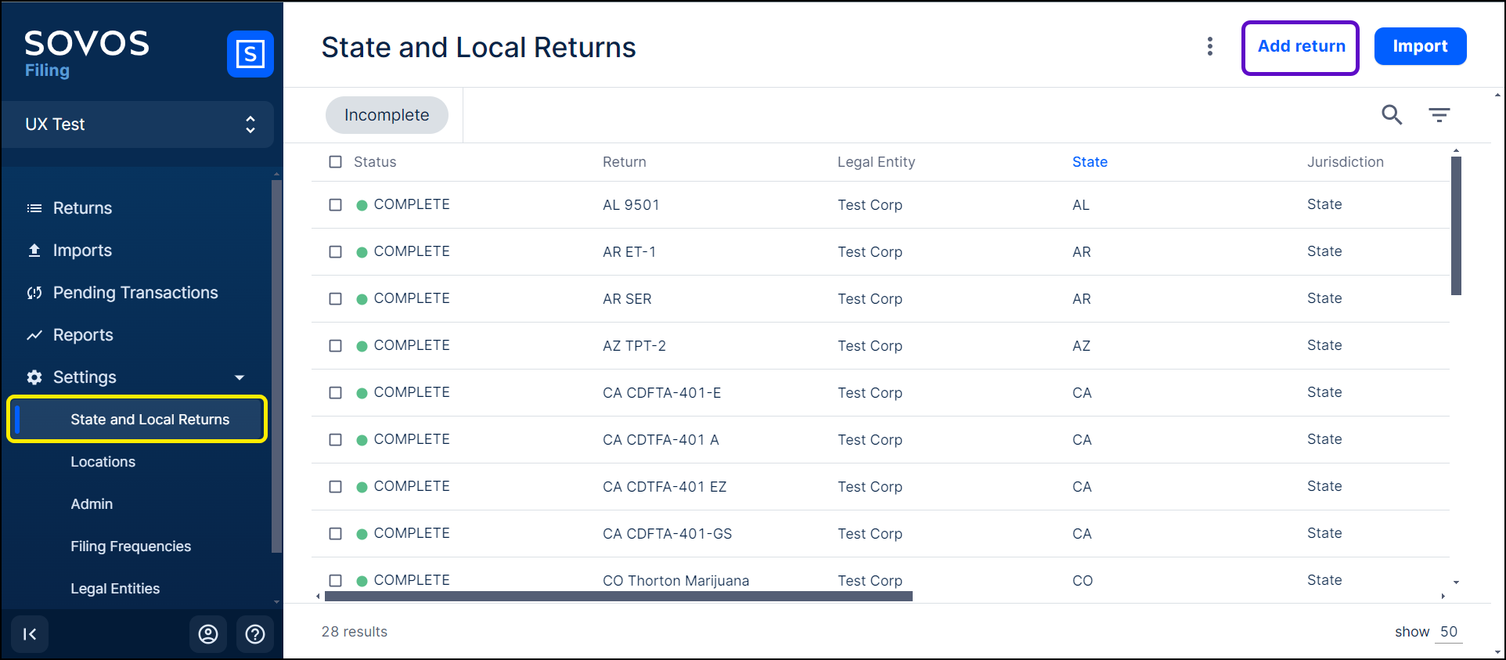The width and height of the screenshot is (1506, 660).
Task: Open Filing Frequencies under Settings
Action: coord(131,546)
